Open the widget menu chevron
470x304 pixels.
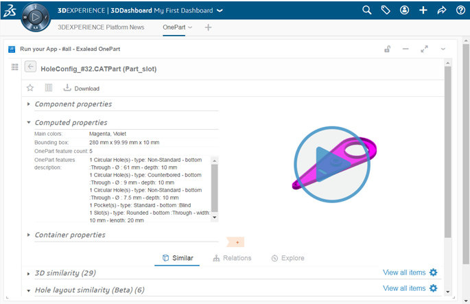[443, 49]
